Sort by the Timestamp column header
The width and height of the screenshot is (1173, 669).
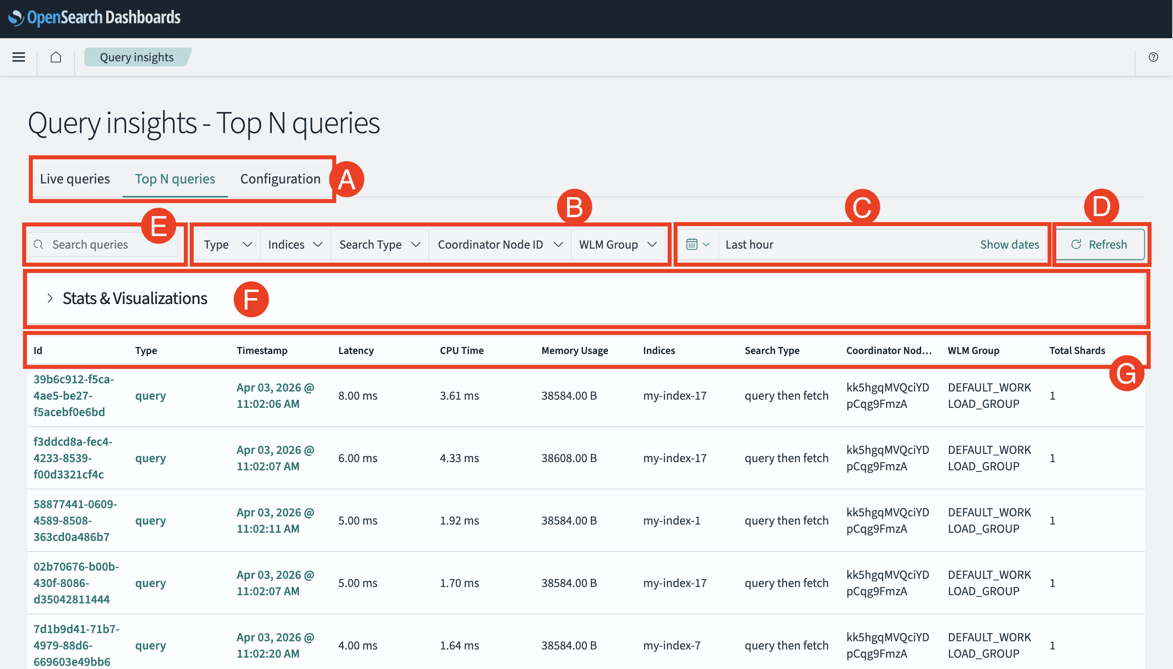pos(262,351)
